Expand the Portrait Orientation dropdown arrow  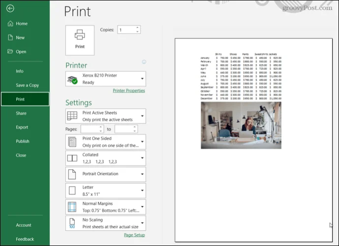[x=142, y=174]
